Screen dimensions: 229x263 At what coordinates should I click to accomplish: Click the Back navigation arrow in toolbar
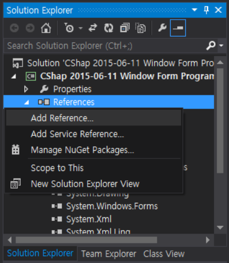click(x=14, y=28)
